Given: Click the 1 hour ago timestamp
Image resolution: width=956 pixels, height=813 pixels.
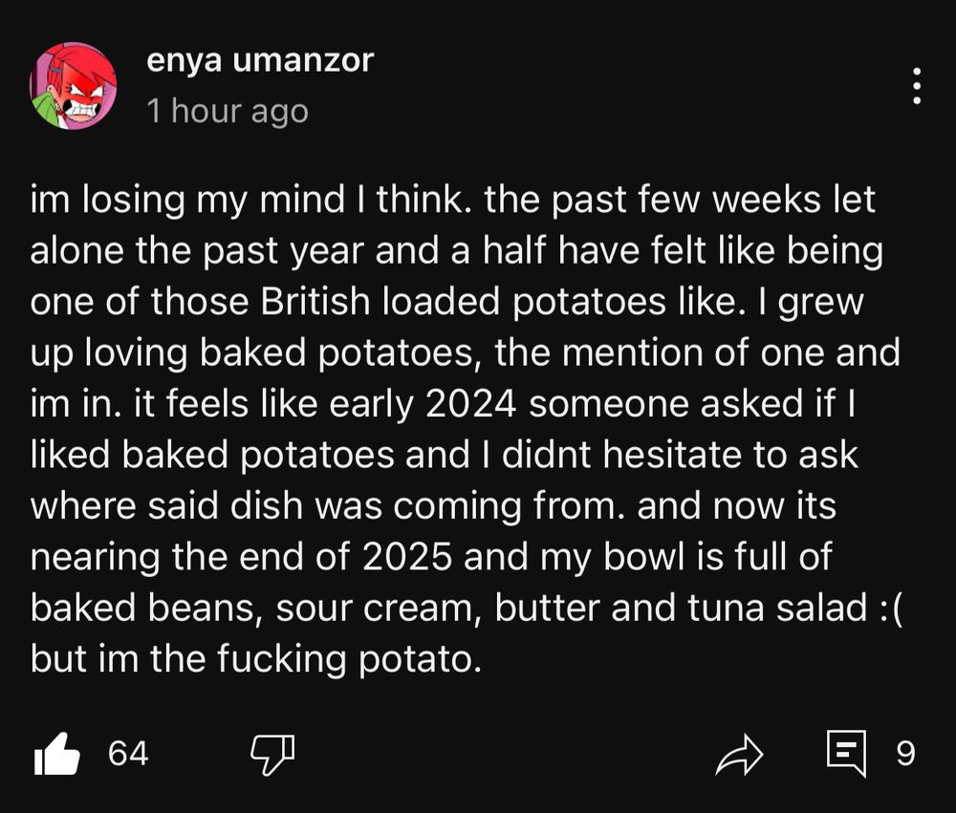Looking at the screenshot, I should click(x=228, y=110).
